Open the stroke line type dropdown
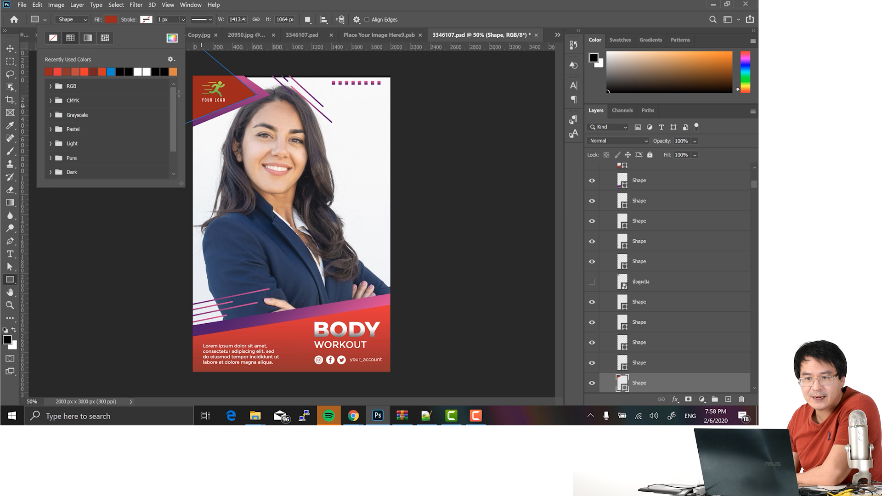Viewport: 882px width, 496px height. 201,20
